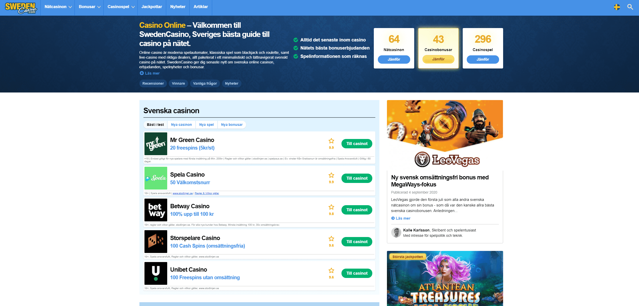Click Till casinot for Betway Casino
Viewport: 639px width, 306px height.
coord(357,210)
